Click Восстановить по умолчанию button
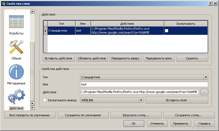Image resolution: width=219 pixels, height=131 pixels. click(30, 115)
